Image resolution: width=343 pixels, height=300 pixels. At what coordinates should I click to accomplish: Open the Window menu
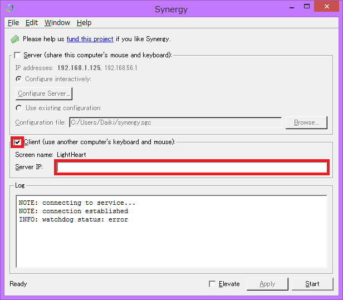pos(57,23)
